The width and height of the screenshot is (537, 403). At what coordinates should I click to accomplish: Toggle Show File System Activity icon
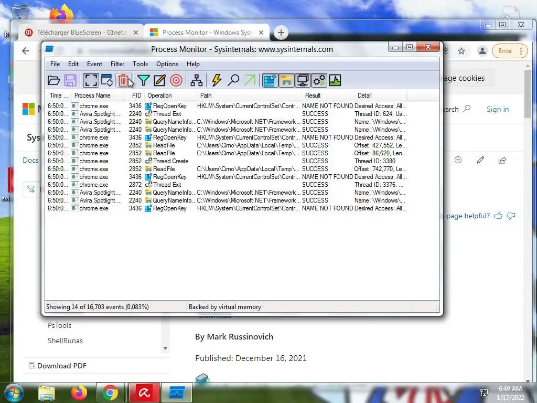pyautogui.click(x=286, y=80)
